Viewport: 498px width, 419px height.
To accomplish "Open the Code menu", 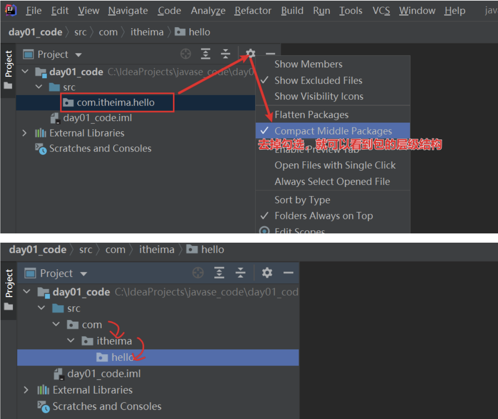I will 169,11.
